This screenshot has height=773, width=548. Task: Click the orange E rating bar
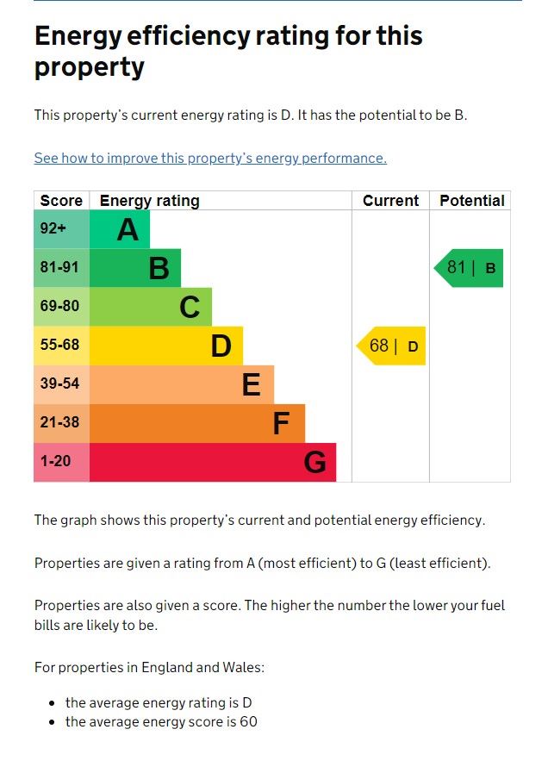(182, 384)
